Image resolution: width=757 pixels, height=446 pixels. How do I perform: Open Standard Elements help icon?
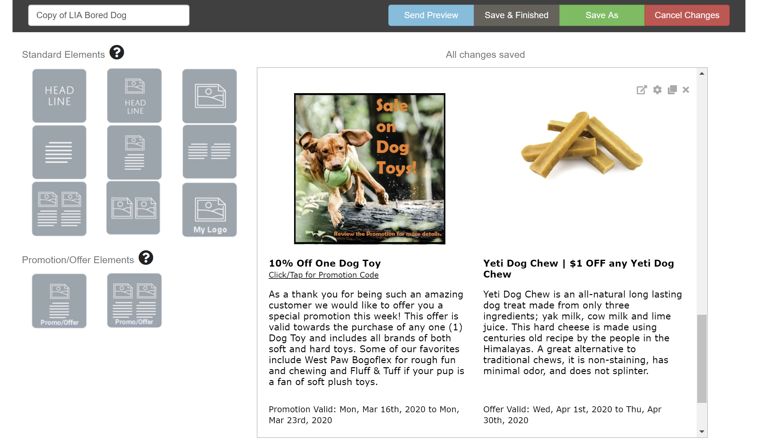click(117, 53)
